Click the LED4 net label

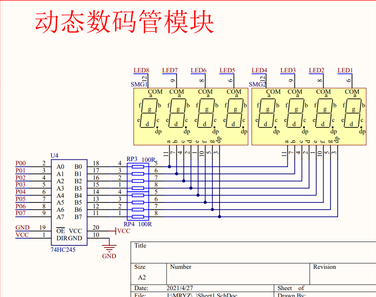[x=259, y=70]
